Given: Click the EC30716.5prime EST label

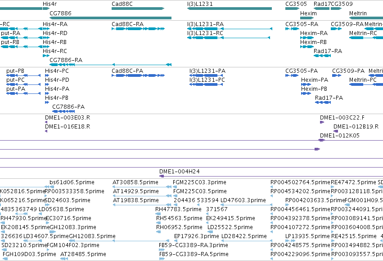Looking at the screenshot, I should pos(69,219).
